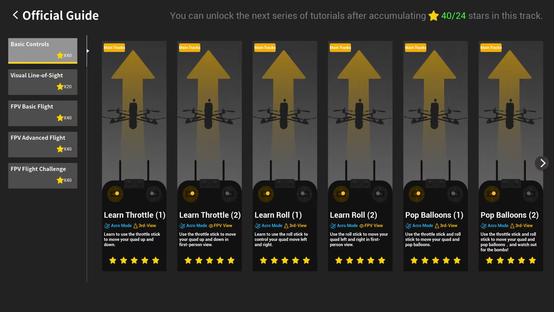This screenshot has height=312, width=554.
Task: Open the Learn Roll (2) tutorial card
Action: pos(360,130)
